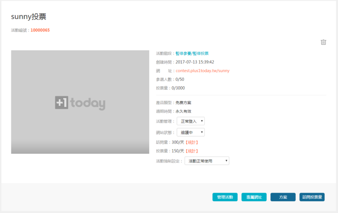Open 統計 link next to 投票量 150/天

click(x=192, y=151)
